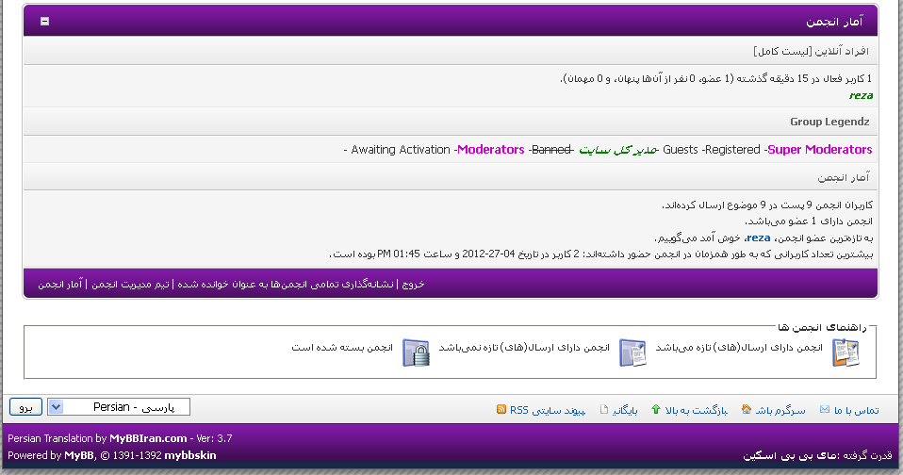Click the forum guide legend title
This screenshot has width=903, height=475.
point(822,328)
